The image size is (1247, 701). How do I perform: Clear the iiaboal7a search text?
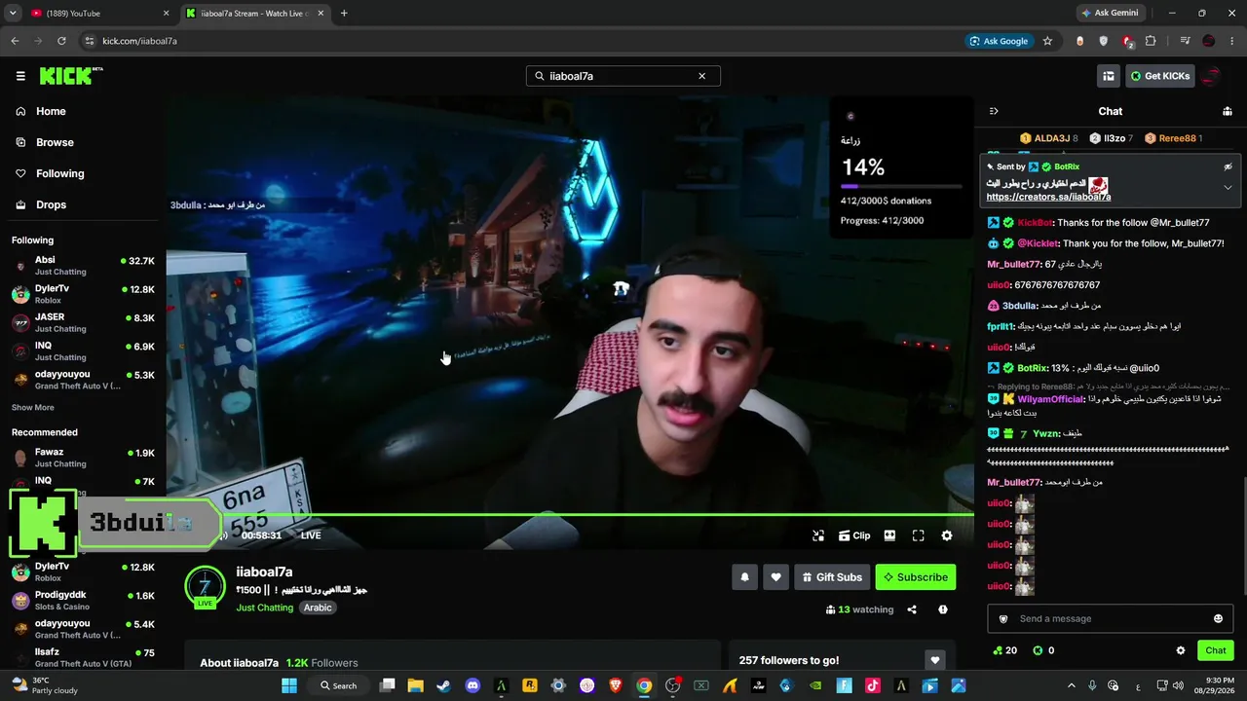pos(701,76)
